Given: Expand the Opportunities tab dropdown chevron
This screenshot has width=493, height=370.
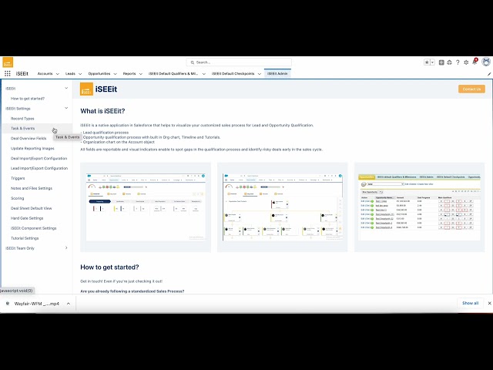Looking at the screenshot, I should (x=115, y=74).
